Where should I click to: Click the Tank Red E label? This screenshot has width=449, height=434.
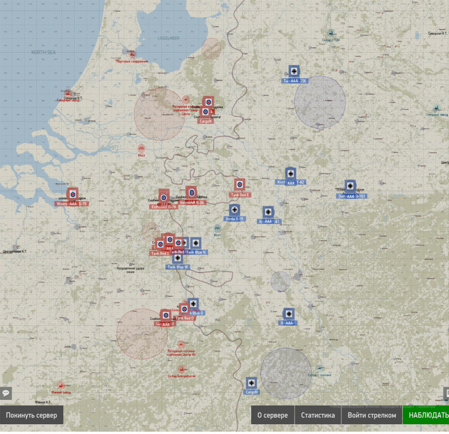[x=240, y=195]
